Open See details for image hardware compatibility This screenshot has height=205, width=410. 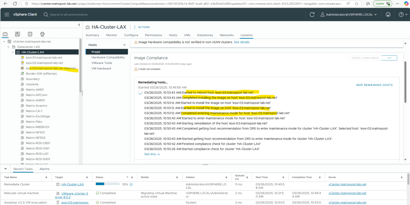(x=242, y=42)
